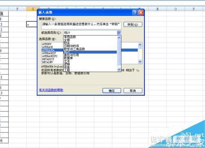205x148 pixels.
Task: Click inside the search function description box
Action: (x=81, y=25)
